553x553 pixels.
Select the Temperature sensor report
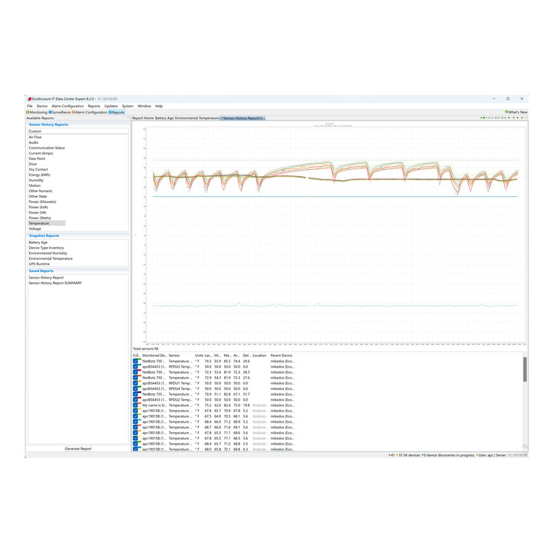click(46, 223)
